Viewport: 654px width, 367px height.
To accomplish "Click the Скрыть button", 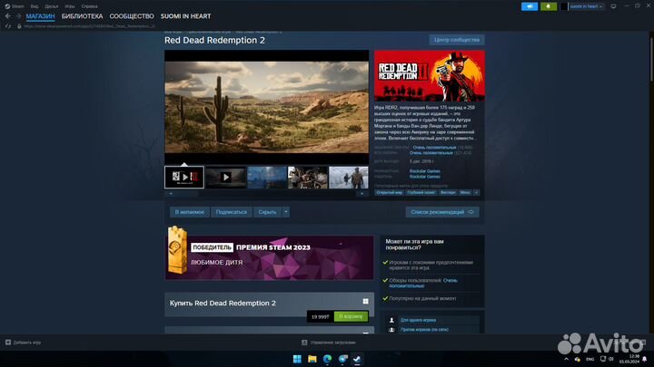I will [x=267, y=212].
